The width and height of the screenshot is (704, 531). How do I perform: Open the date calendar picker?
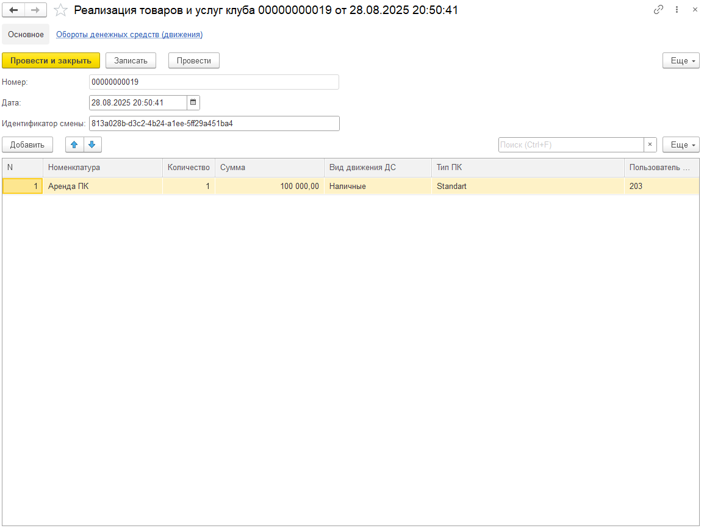[x=193, y=102]
